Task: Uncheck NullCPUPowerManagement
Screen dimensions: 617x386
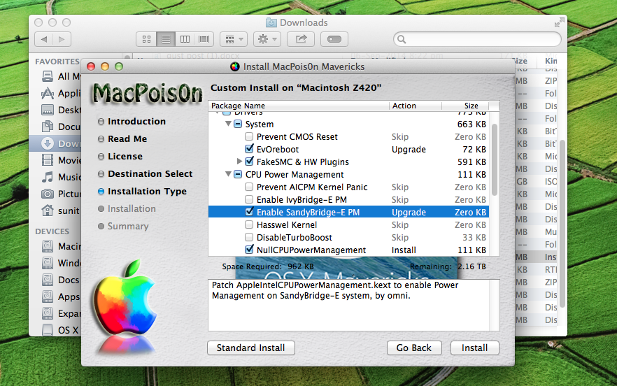Action: pyautogui.click(x=249, y=250)
